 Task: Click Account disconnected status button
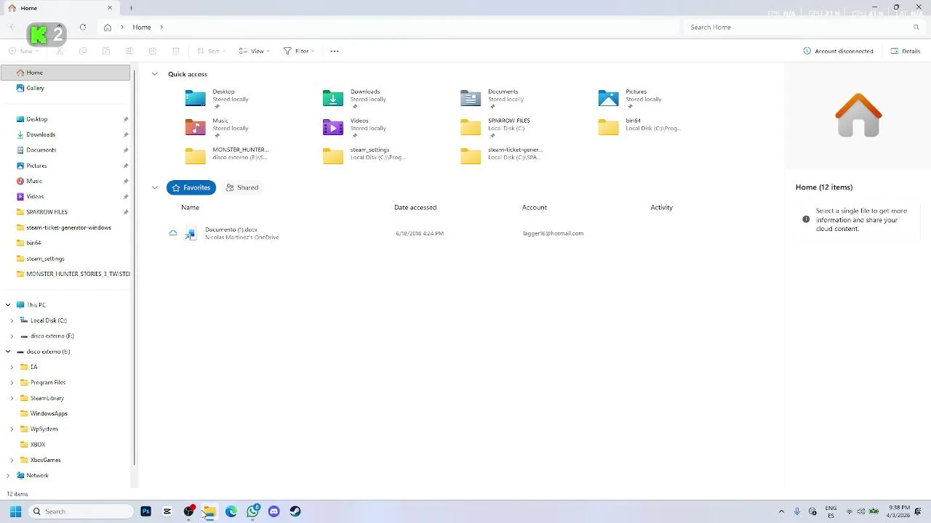[x=838, y=51]
